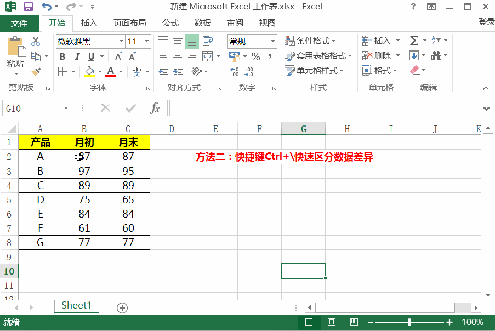Apply cell borders icon
The height and width of the screenshot is (331, 495).
[x=63, y=72]
